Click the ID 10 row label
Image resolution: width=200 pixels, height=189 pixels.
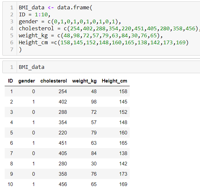[10, 184]
